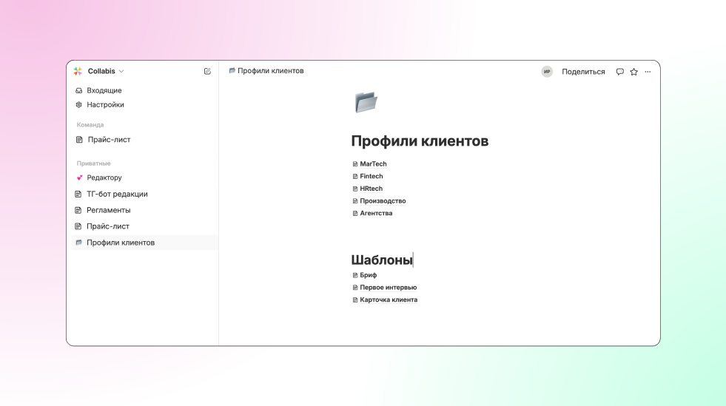This screenshot has height=406, width=726.
Task: Click the large folder page icon
Action: [366, 102]
